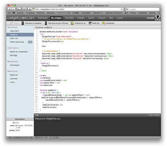Select widget.js in Resources list
The width and height of the screenshot is (167, 147).
pos(20,35)
